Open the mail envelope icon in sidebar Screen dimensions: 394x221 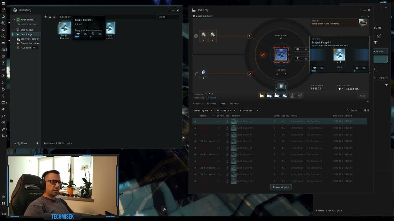tap(3, 43)
